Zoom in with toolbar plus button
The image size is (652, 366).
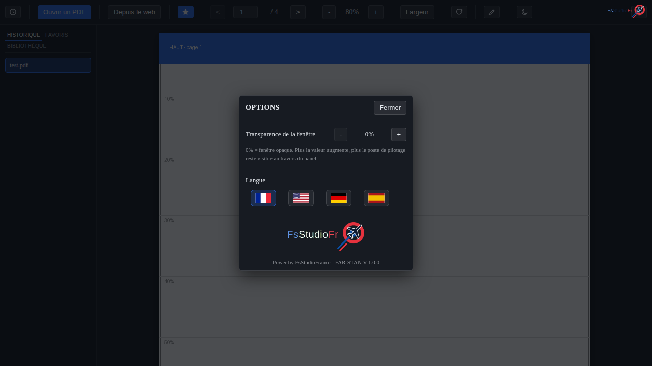[x=376, y=12]
